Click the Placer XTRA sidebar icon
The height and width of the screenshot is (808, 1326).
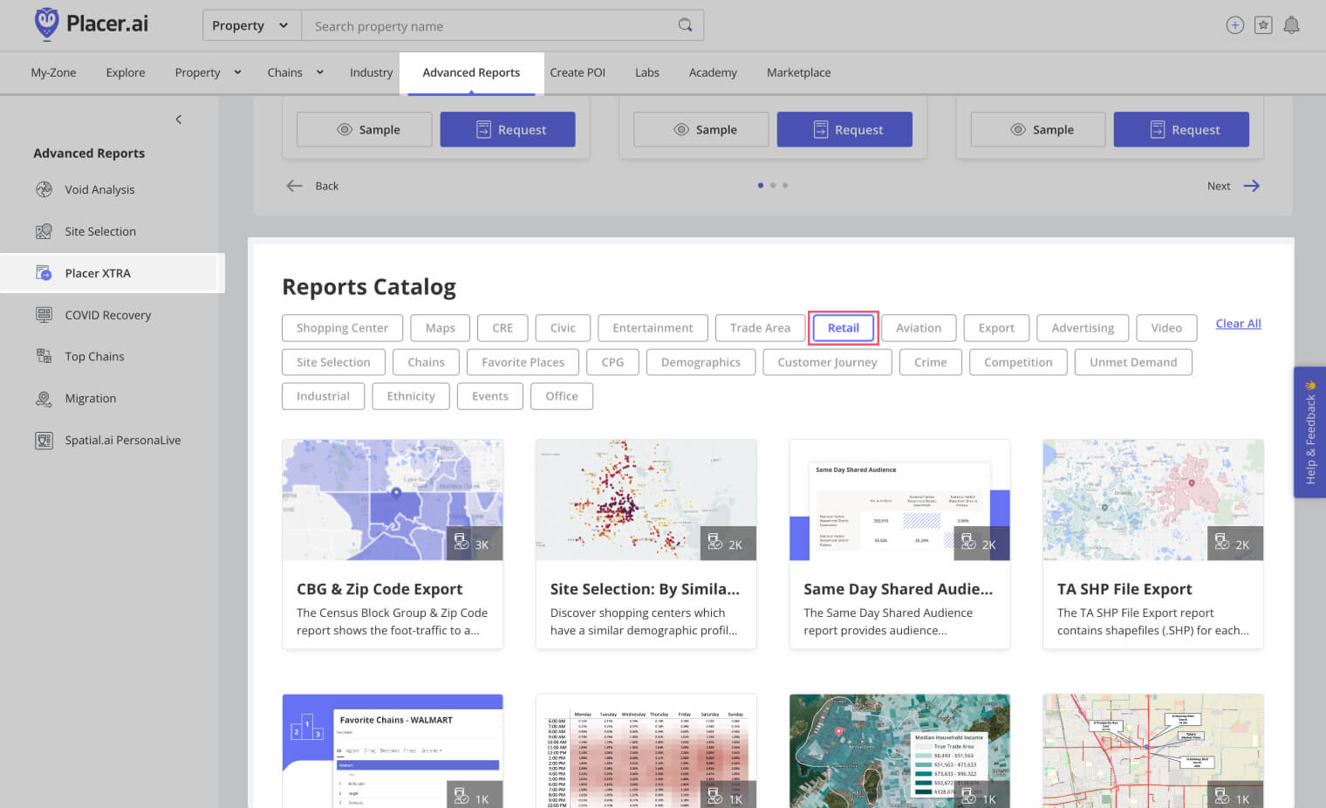point(44,273)
